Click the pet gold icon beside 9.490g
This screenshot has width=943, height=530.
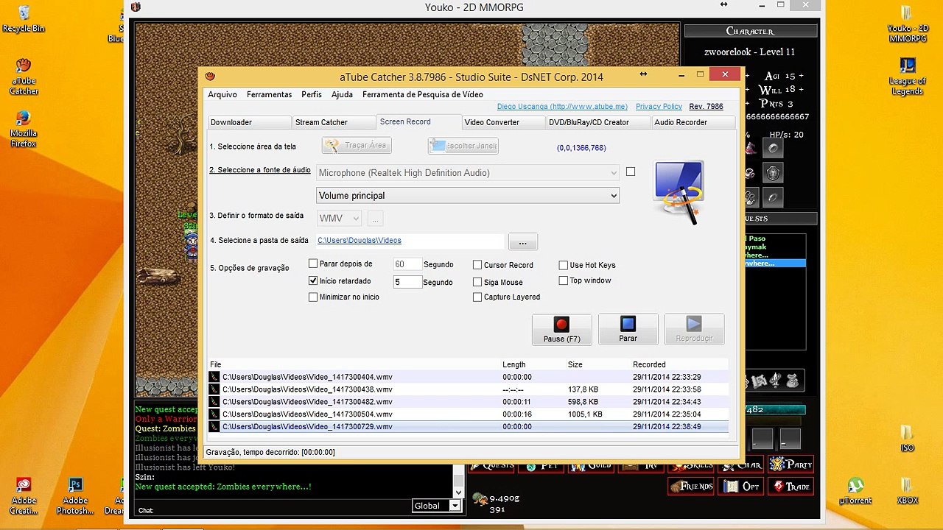click(x=480, y=499)
